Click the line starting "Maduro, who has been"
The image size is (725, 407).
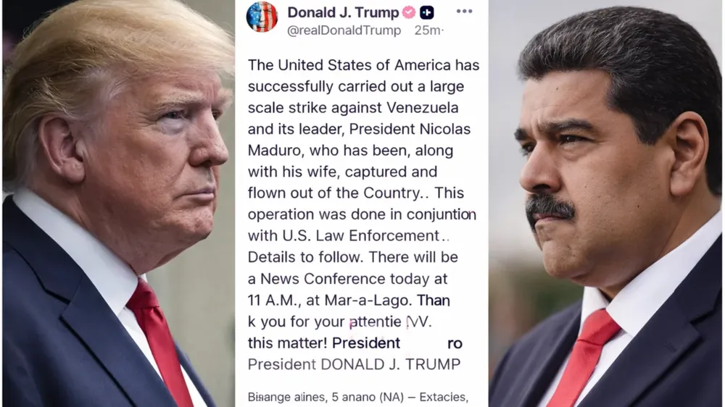[350, 151]
